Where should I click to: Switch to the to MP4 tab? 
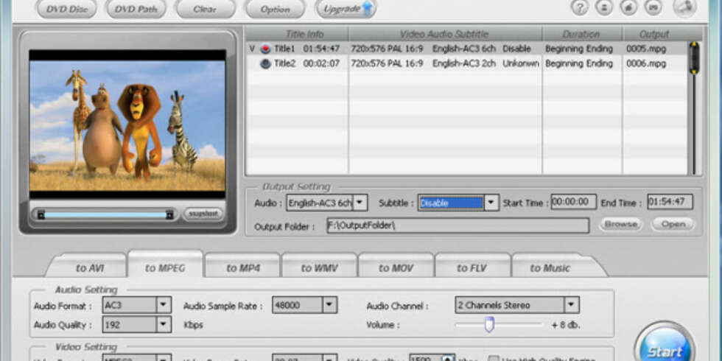[x=242, y=267]
